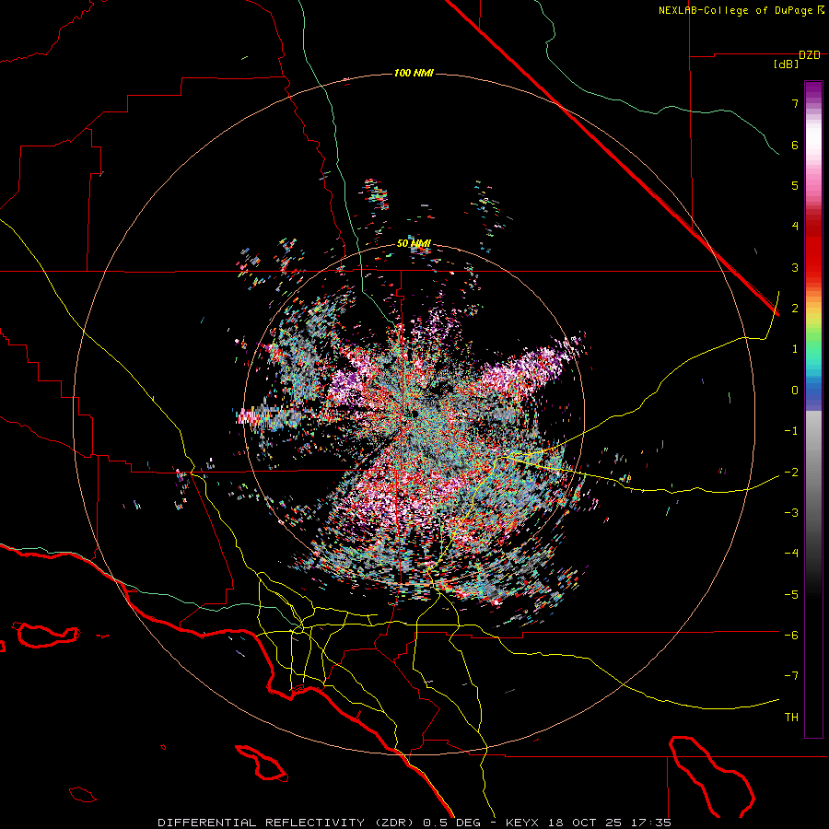Image resolution: width=829 pixels, height=829 pixels.
Task: Click the -2 value on the color scale
Action: pyautogui.click(x=791, y=472)
